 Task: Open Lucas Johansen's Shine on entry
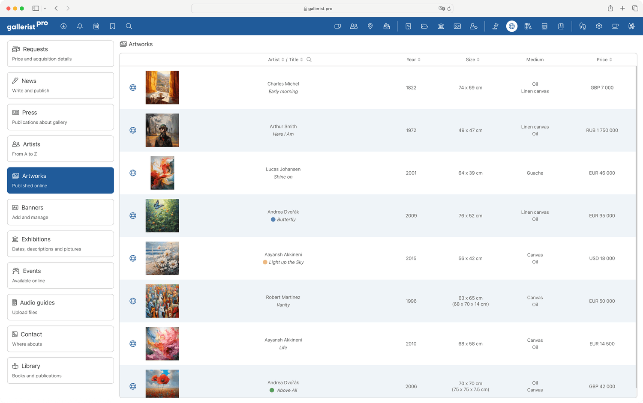pyautogui.click(x=283, y=173)
